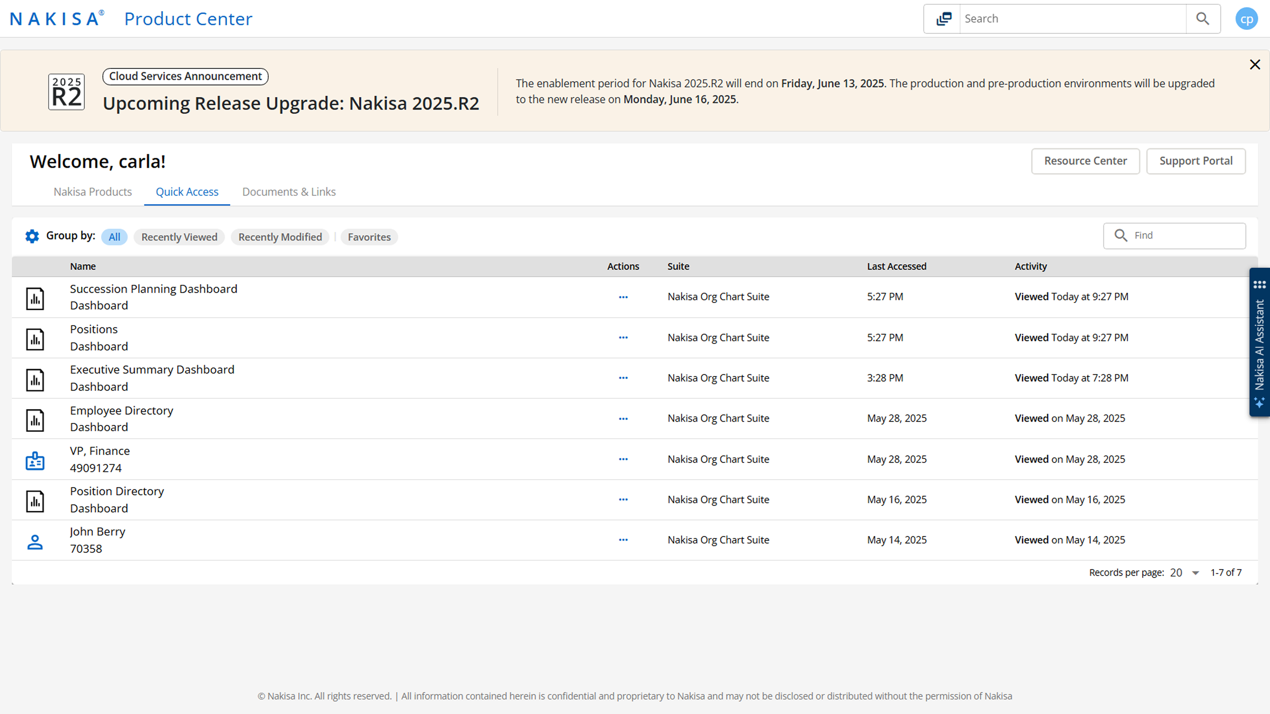Open Group by settings gear
The image size is (1270, 714).
point(32,236)
